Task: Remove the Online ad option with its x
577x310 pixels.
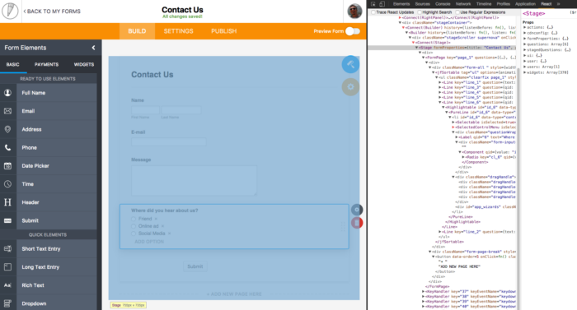Action: coord(162,226)
